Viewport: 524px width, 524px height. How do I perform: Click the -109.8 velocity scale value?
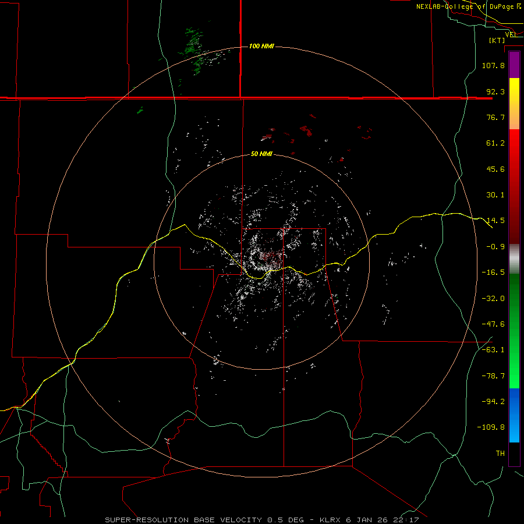click(x=491, y=427)
